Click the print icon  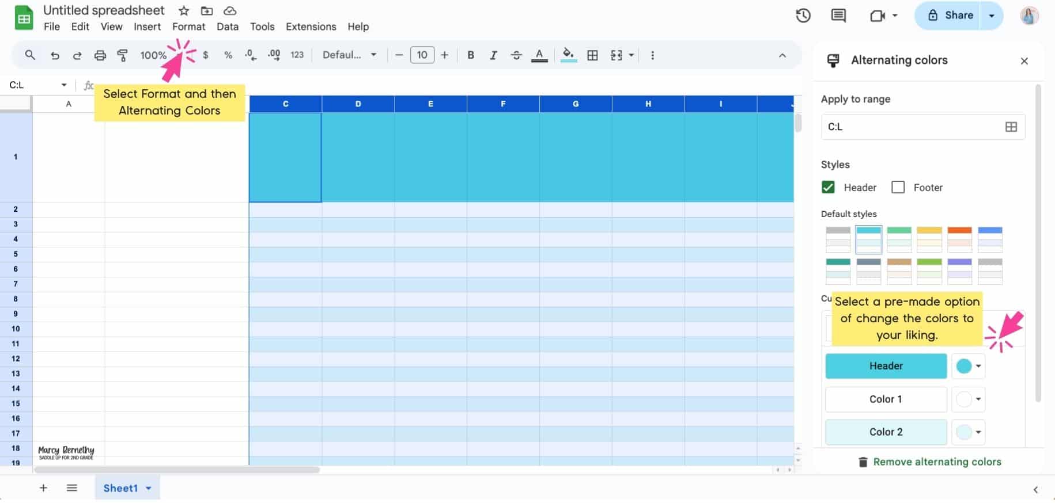click(x=100, y=55)
